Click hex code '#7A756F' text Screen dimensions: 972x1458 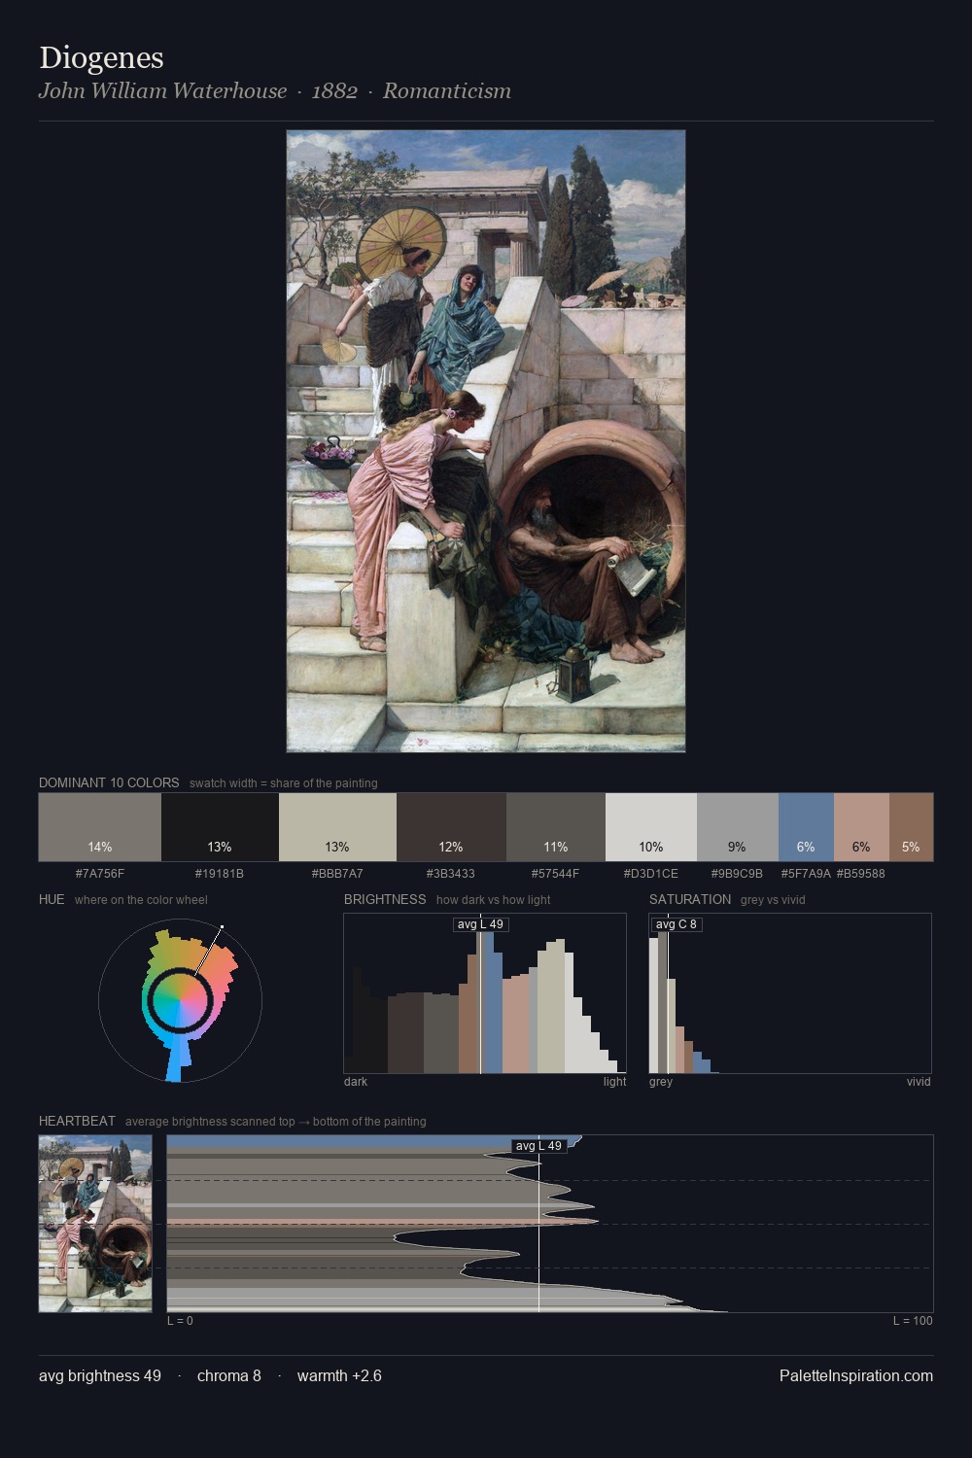100,873
